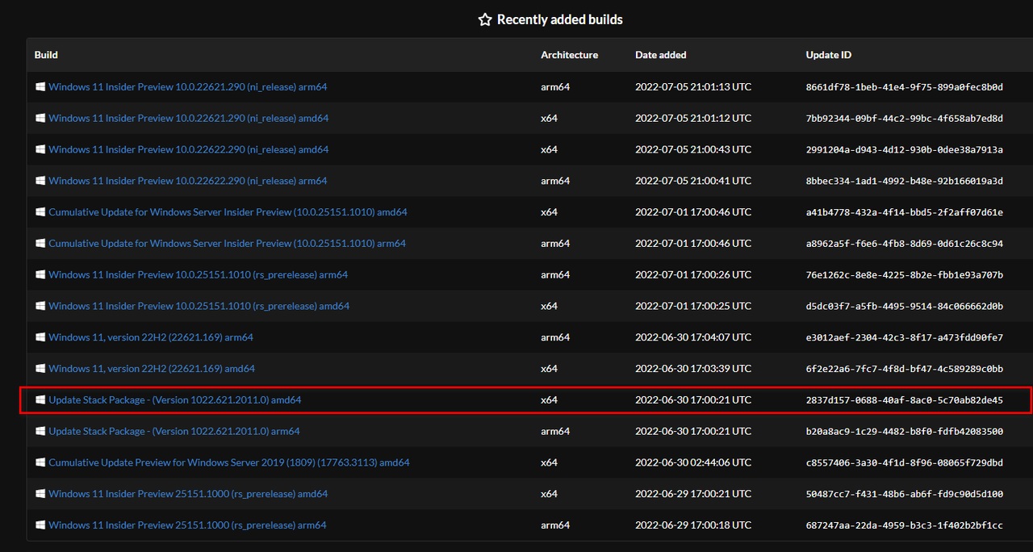Click date 2022-06-30 17:04:07 UTC
The height and width of the screenshot is (552, 1033).
[x=693, y=337]
